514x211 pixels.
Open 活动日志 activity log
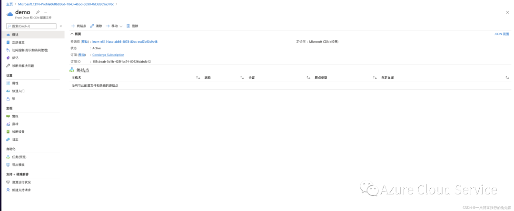pyautogui.click(x=19, y=43)
